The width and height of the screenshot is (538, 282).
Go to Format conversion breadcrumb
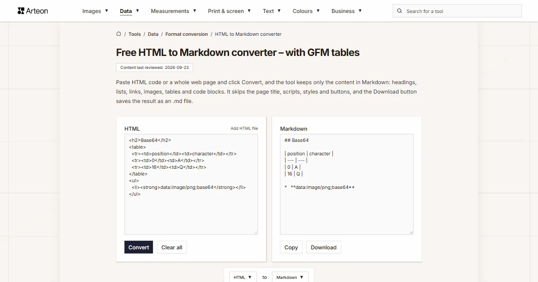tap(187, 34)
